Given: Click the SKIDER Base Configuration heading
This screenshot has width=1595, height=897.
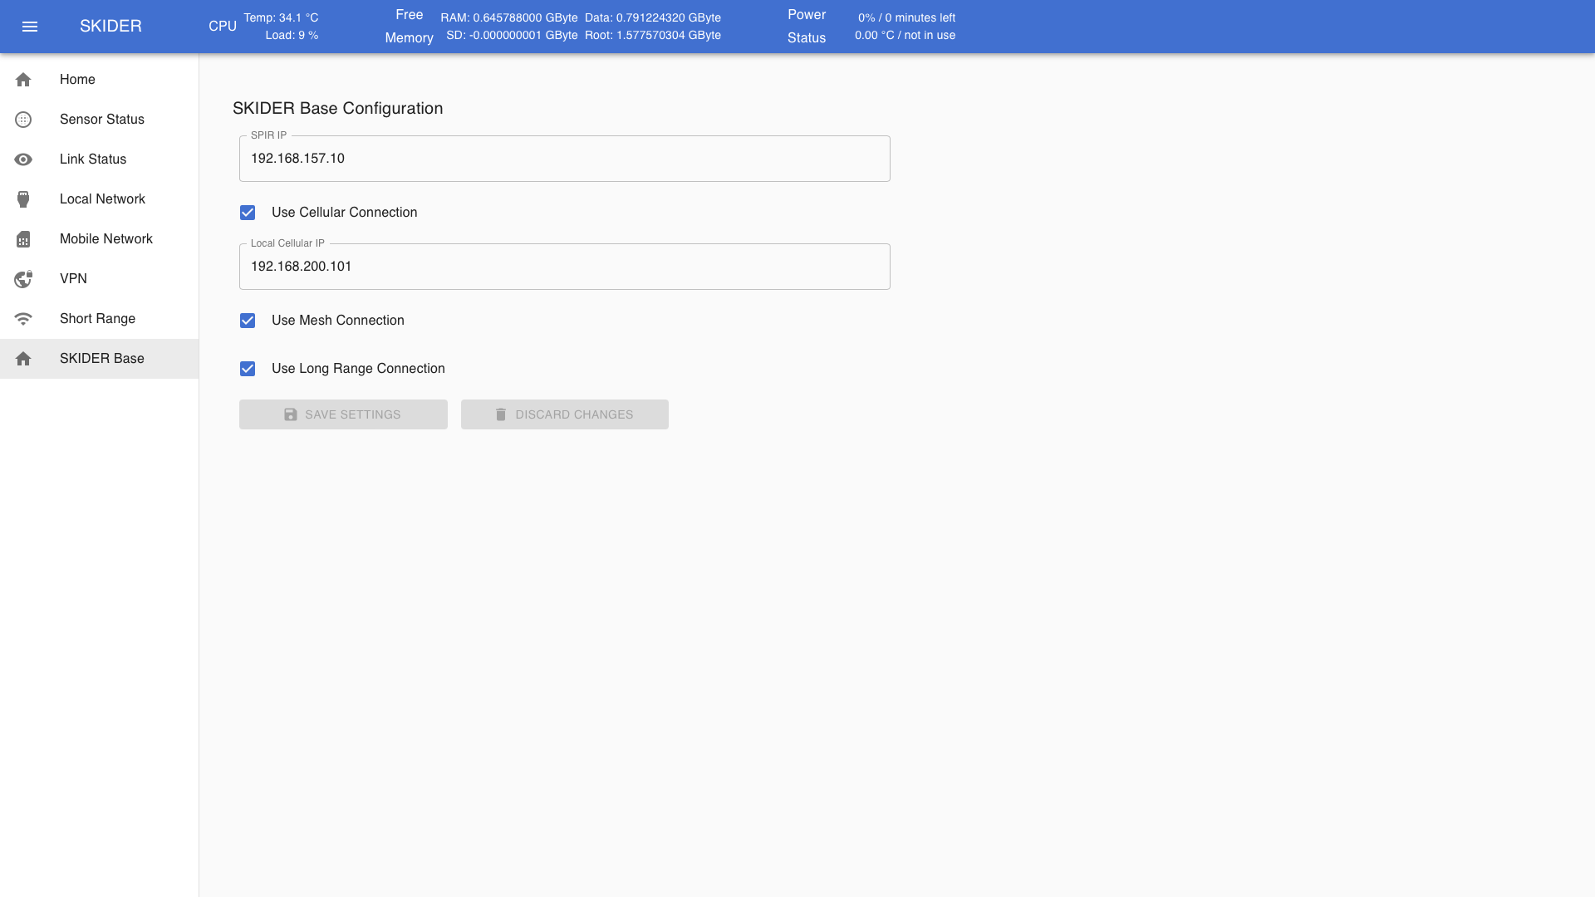Looking at the screenshot, I should coord(337,109).
